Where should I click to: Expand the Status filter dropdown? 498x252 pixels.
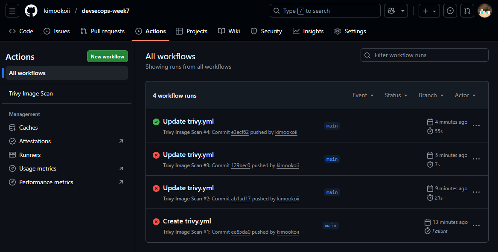(x=396, y=96)
